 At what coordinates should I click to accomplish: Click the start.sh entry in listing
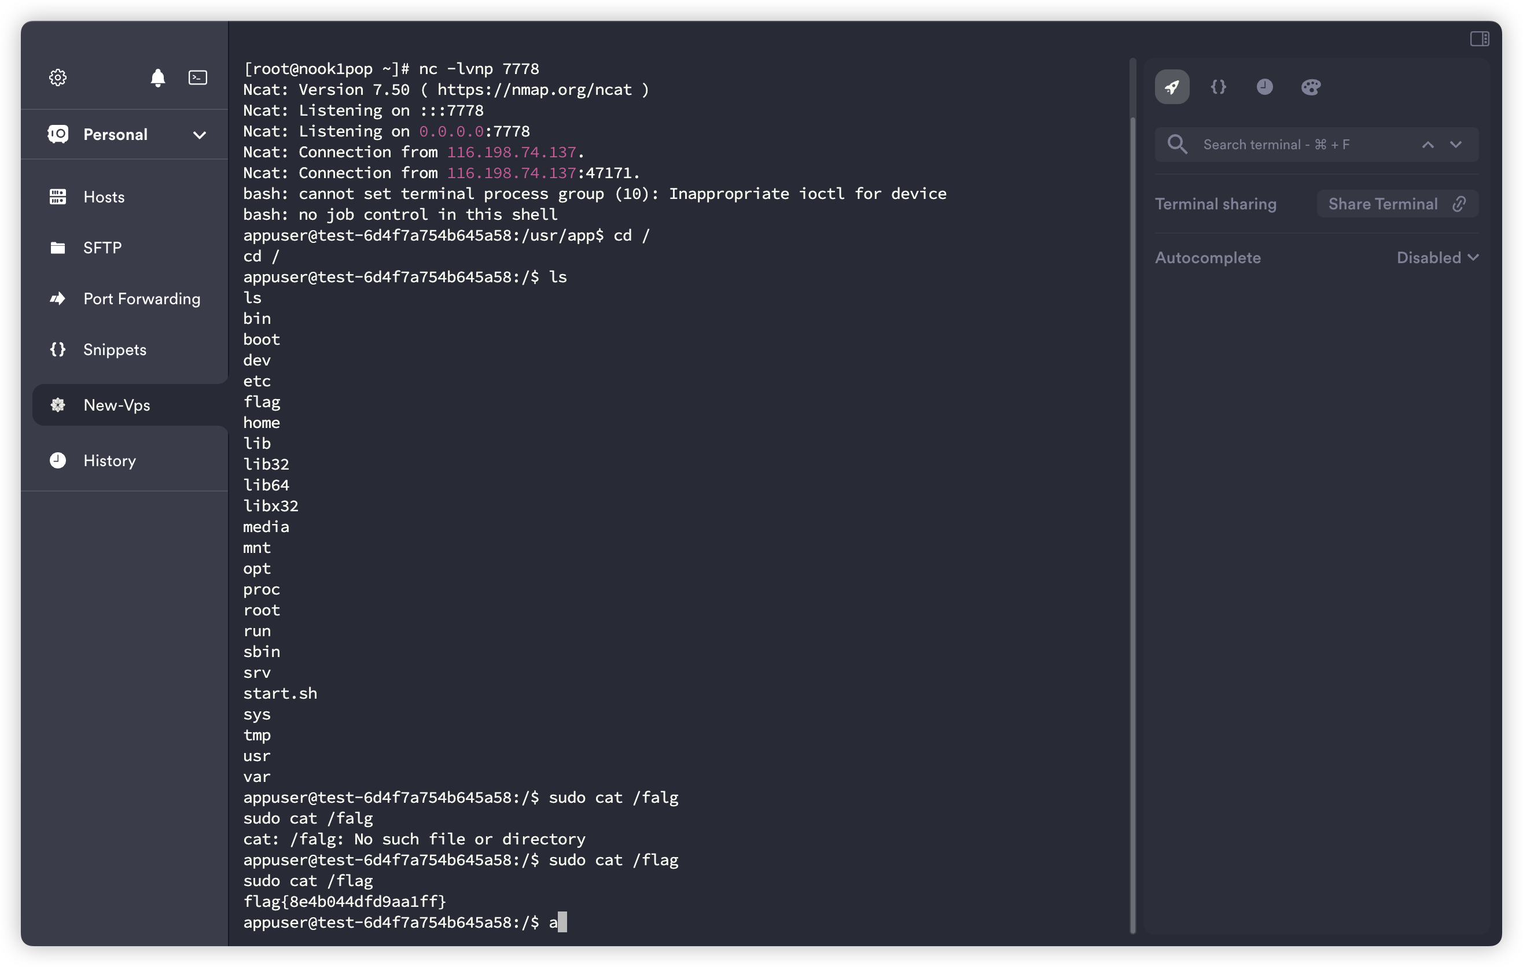(280, 693)
